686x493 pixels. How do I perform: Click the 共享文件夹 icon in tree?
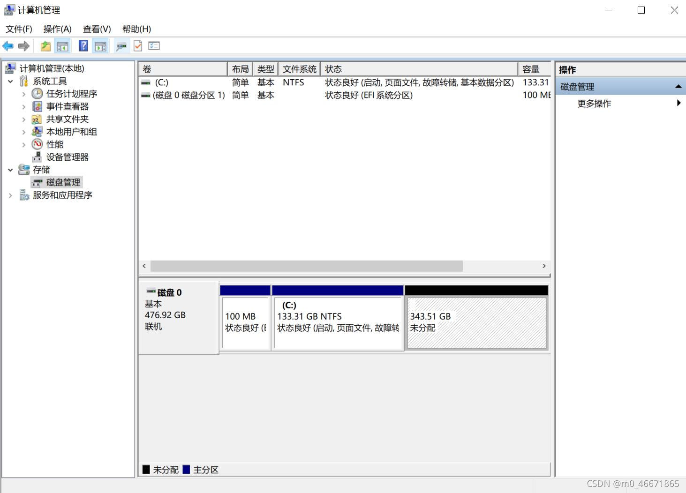tap(37, 119)
